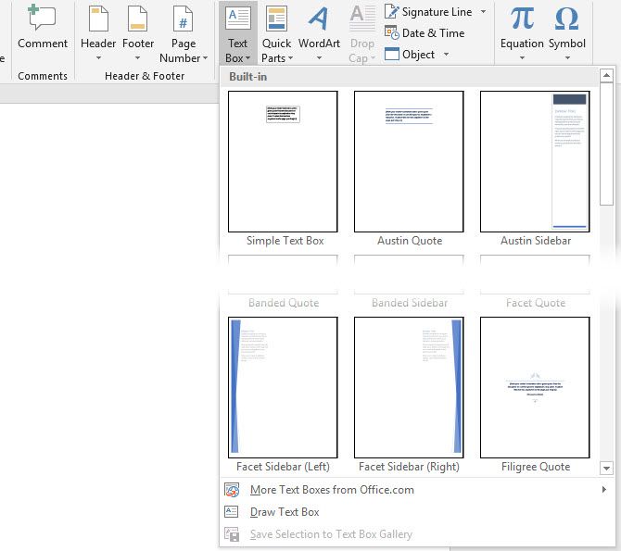Click the gallery scrollbar down arrow

click(x=607, y=469)
